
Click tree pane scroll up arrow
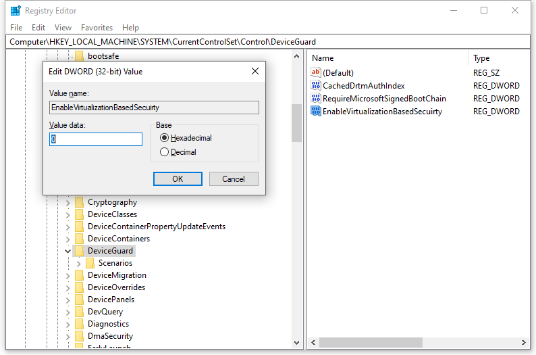click(297, 56)
